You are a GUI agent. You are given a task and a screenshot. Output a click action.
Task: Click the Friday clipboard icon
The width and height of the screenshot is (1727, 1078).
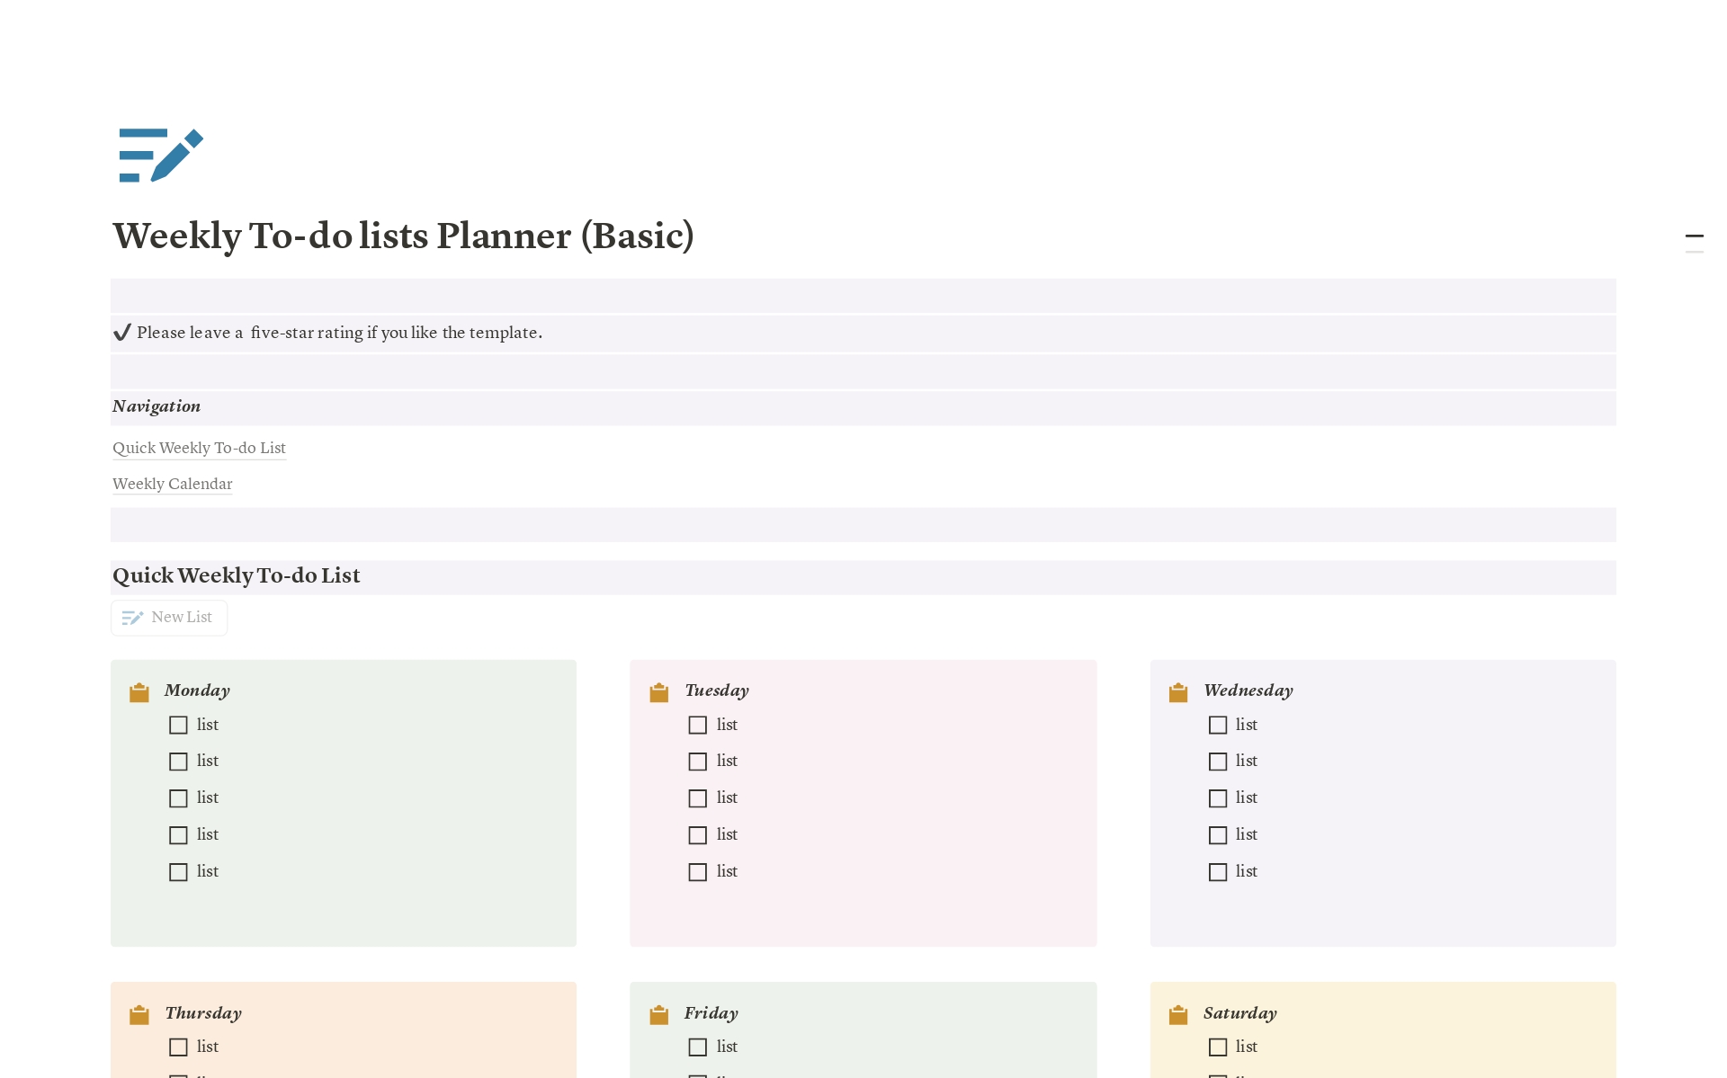(659, 1014)
